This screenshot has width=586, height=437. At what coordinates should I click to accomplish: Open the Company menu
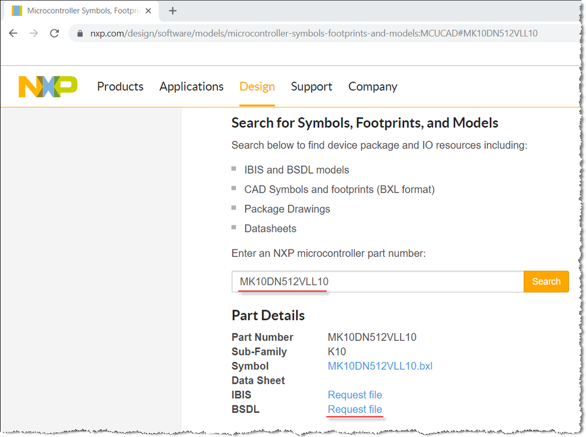372,86
